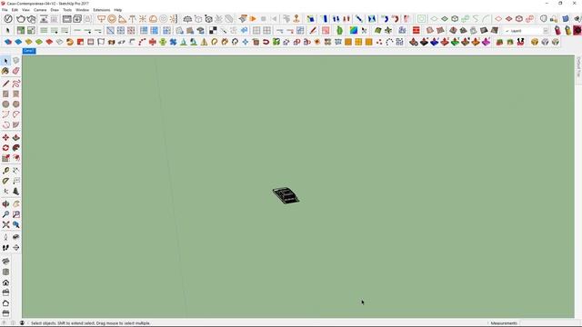Click the Position Camera tool

[x=5, y=237]
